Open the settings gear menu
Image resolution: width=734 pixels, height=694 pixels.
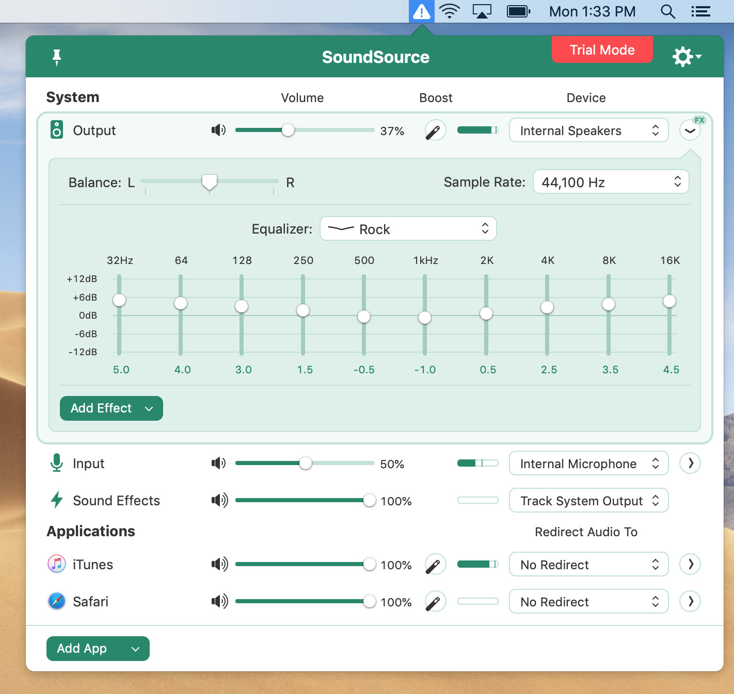[x=687, y=57]
